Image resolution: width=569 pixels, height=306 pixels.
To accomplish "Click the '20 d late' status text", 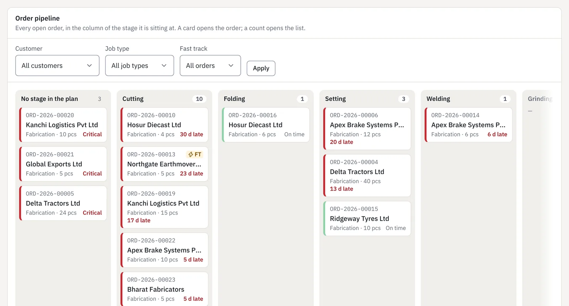I will coord(341,142).
